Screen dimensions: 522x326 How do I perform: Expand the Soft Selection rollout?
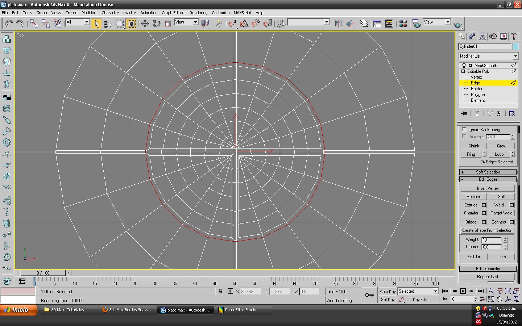pos(488,172)
